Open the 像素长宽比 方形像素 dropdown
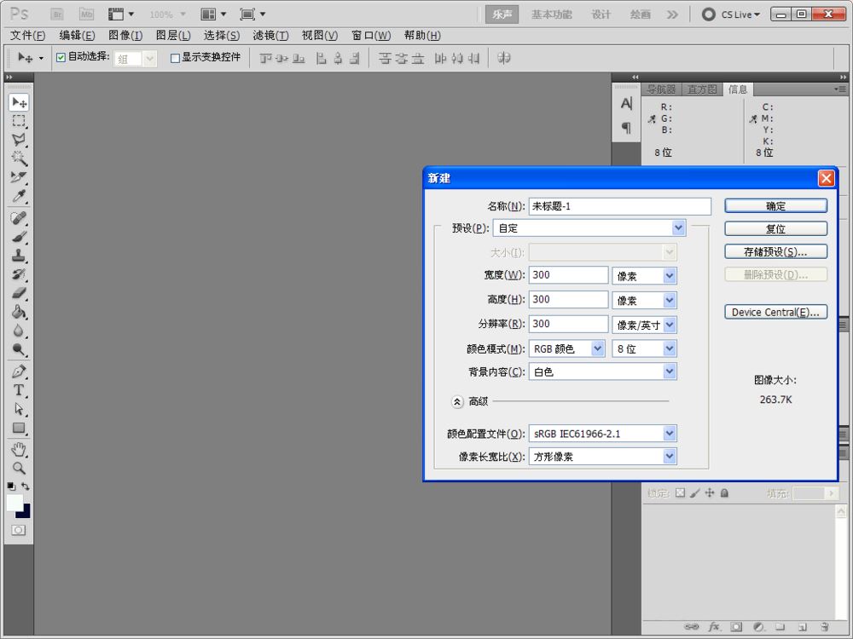The image size is (853, 639). (x=669, y=457)
